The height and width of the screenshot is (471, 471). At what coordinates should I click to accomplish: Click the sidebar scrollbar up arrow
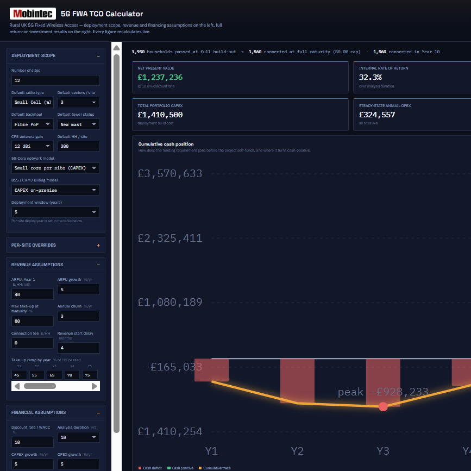117,48
